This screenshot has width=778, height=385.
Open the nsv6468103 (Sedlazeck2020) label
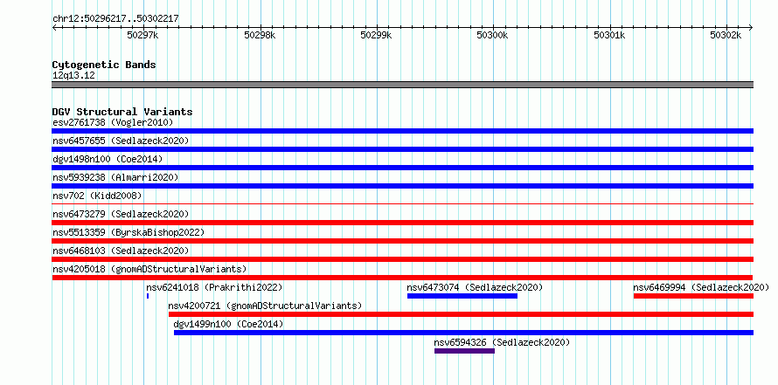[121, 251]
